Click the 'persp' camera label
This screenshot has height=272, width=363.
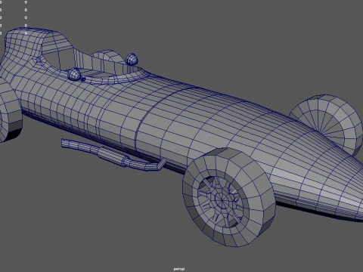(179, 269)
